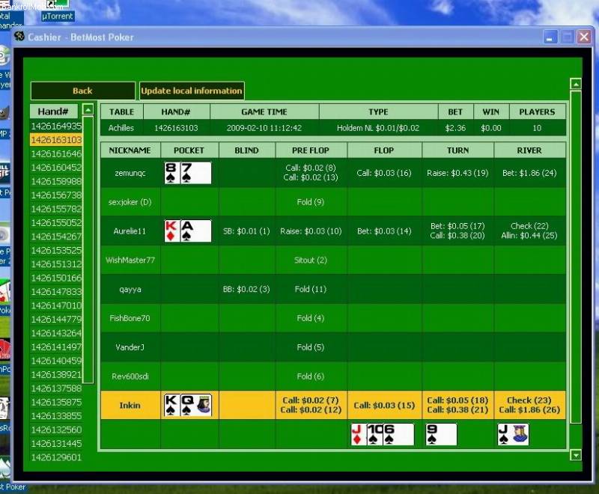Select hand 1426144779

pos(56,319)
